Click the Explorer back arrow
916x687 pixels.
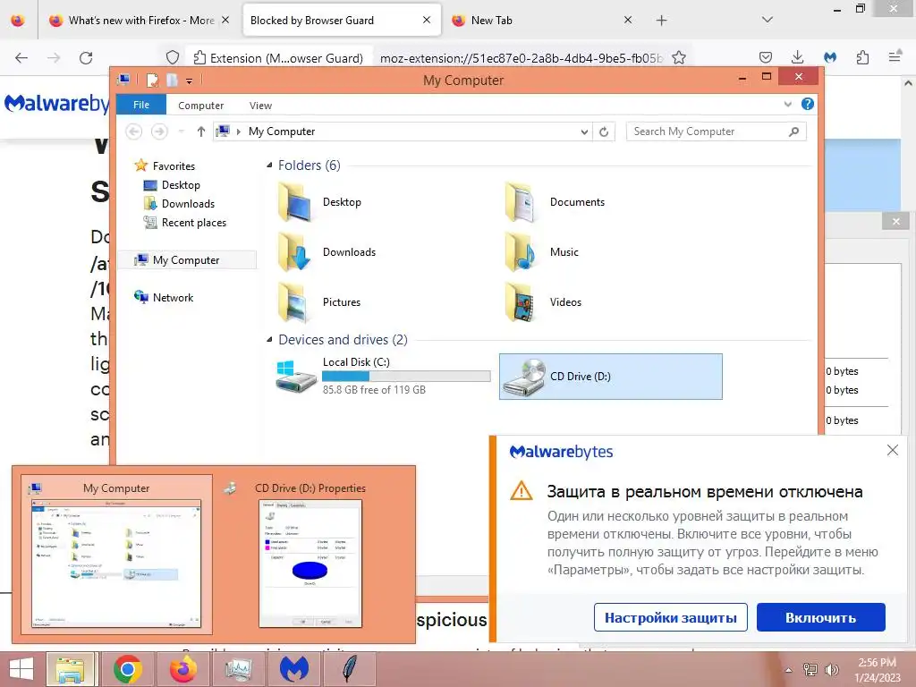pos(134,132)
